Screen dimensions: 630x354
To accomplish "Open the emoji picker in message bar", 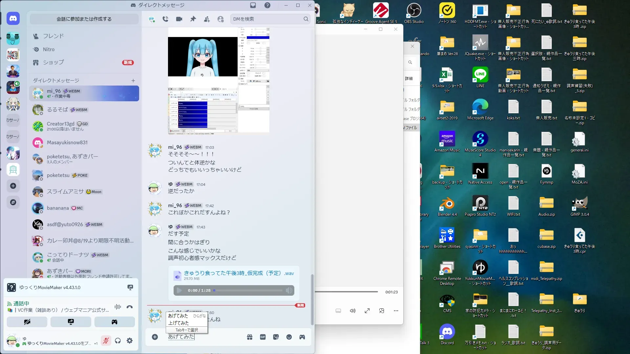I will [x=289, y=337].
